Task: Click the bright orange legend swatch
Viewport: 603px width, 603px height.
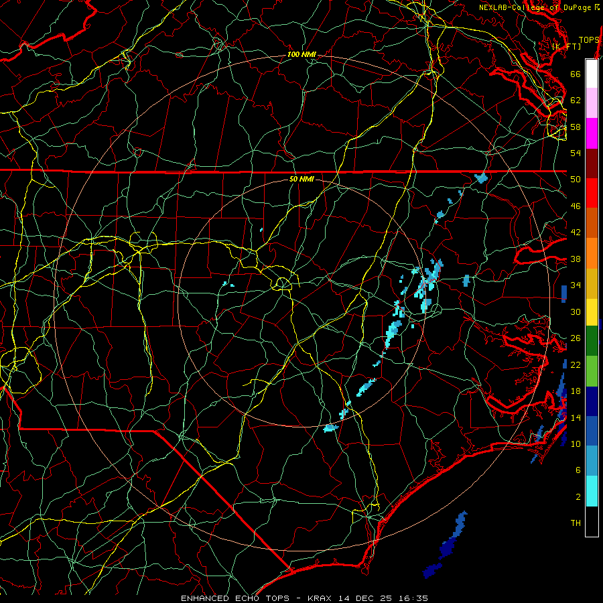Action: (x=592, y=253)
